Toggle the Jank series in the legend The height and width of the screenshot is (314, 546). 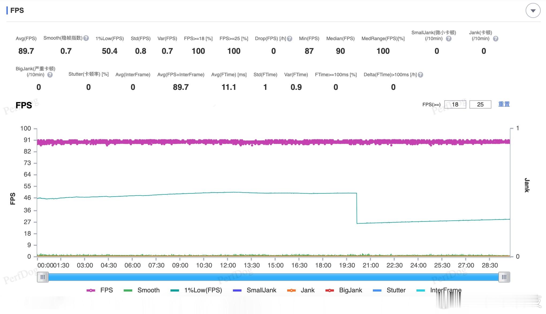(301, 290)
